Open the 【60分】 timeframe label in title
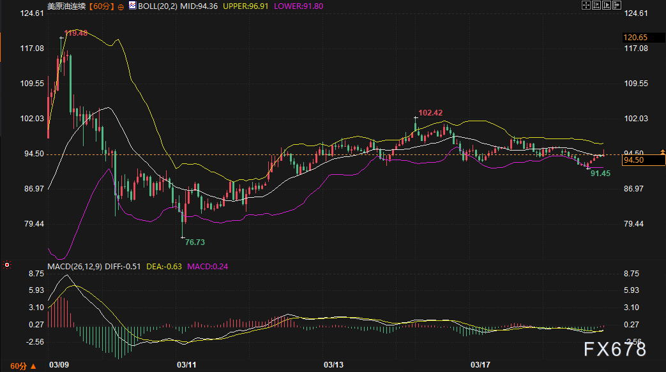This screenshot has width=666, height=372. (x=103, y=6)
